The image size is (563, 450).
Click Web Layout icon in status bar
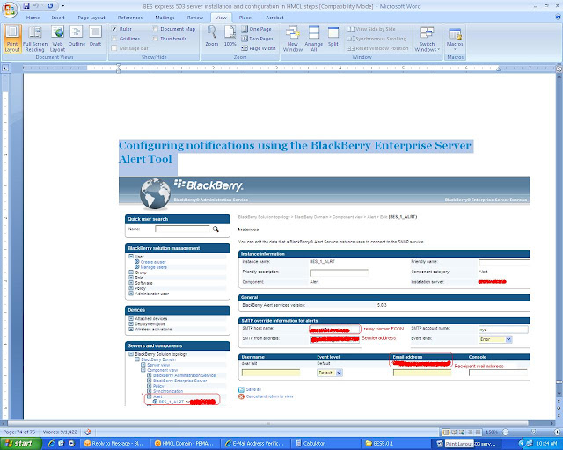point(462,432)
